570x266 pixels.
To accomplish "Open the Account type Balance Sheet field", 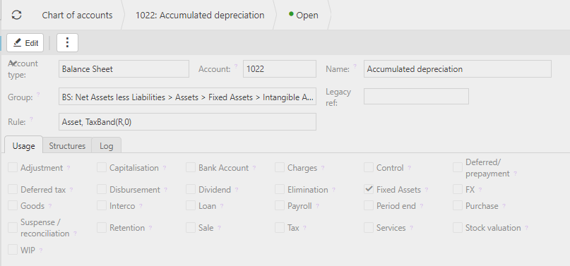I will tap(124, 69).
